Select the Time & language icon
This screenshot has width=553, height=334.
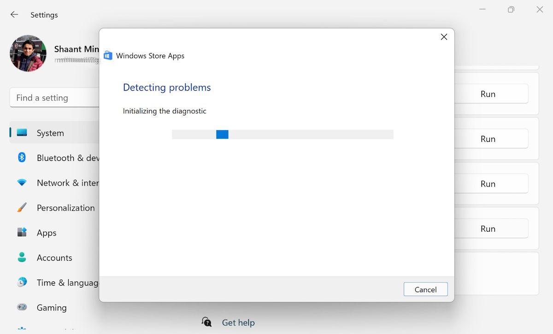(21, 282)
